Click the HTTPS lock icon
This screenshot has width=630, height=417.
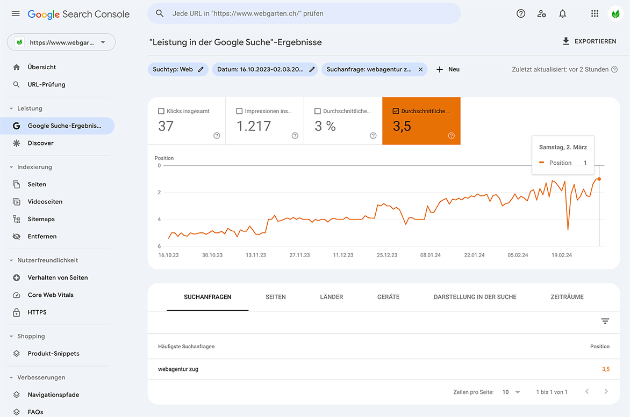coord(17,312)
